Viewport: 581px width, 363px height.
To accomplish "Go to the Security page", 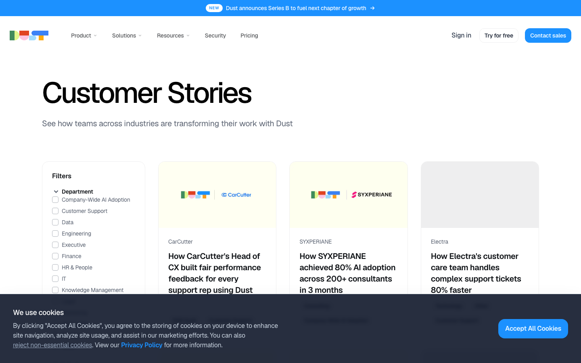I will pos(215,35).
